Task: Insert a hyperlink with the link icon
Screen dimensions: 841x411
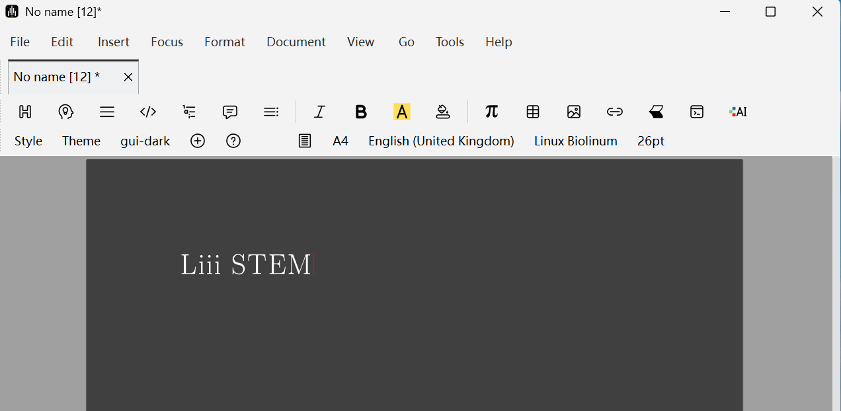Action: point(615,112)
